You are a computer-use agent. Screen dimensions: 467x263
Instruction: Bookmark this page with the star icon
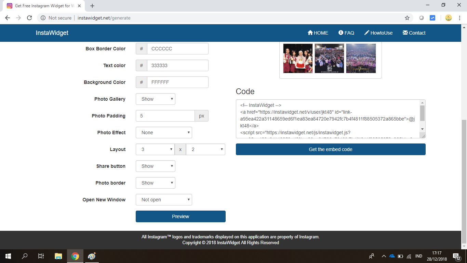407,18
